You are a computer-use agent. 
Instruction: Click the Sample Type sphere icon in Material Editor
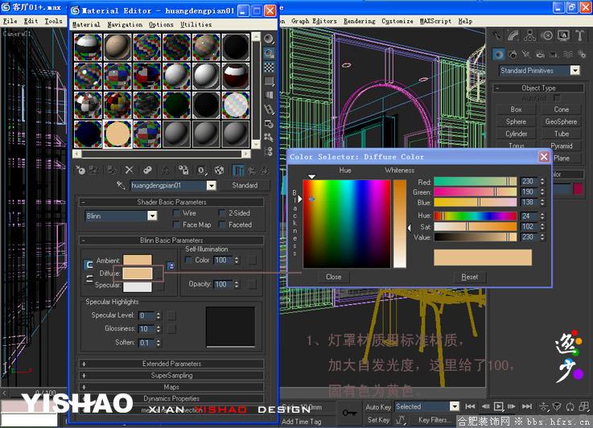pyautogui.click(x=269, y=39)
